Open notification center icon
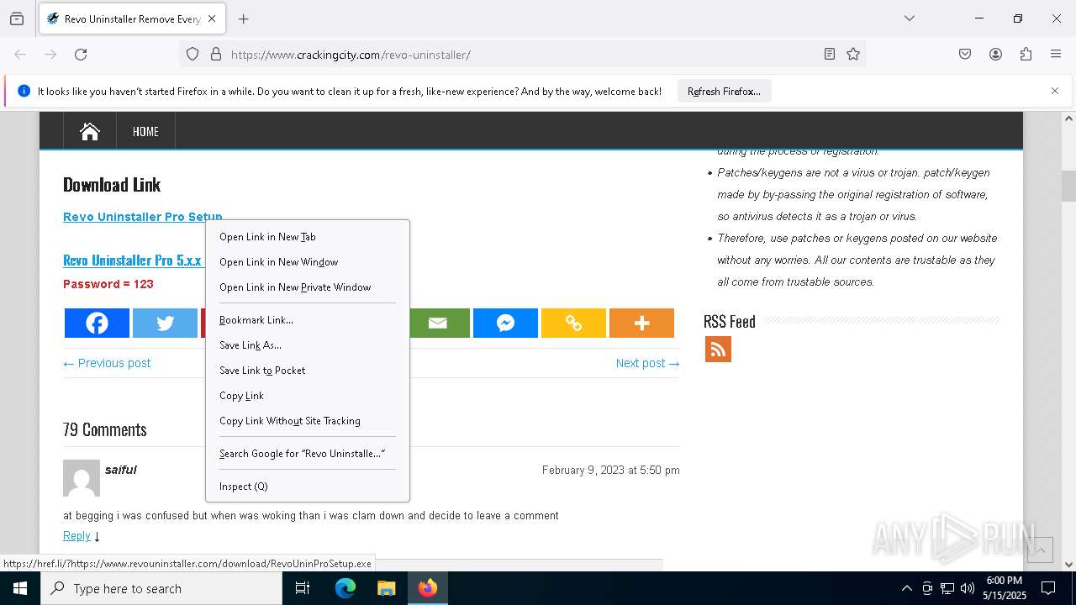1076x605 pixels. [x=1048, y=588]
